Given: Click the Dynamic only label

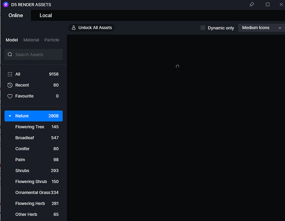Looking at the screenshot, I should pyautogui.click(x=221, y=28).
